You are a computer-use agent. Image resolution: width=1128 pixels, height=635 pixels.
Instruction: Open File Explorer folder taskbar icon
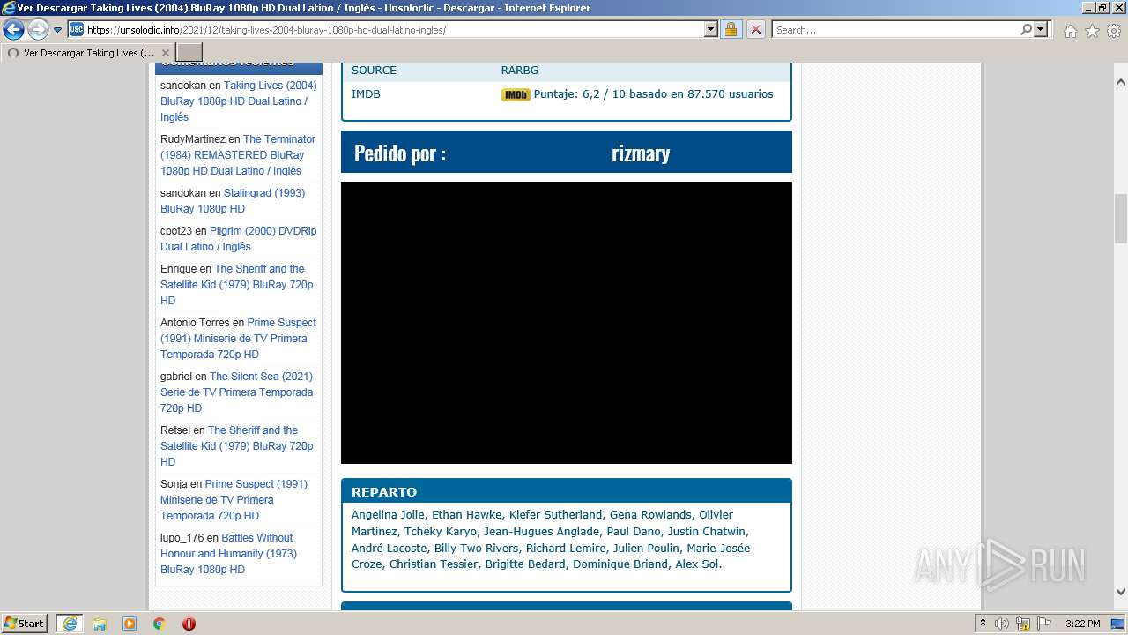click(100, 624)
